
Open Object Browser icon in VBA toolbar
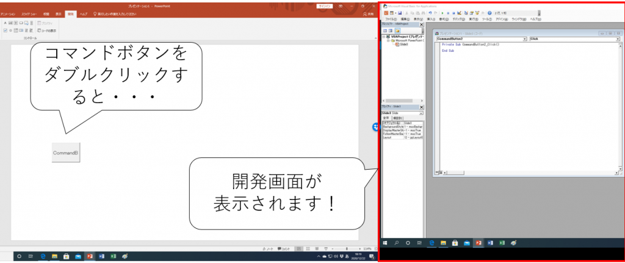pos(477,13)
